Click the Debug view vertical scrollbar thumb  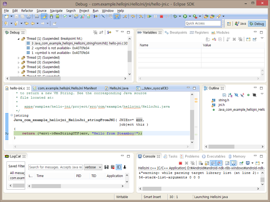(129, 56)
